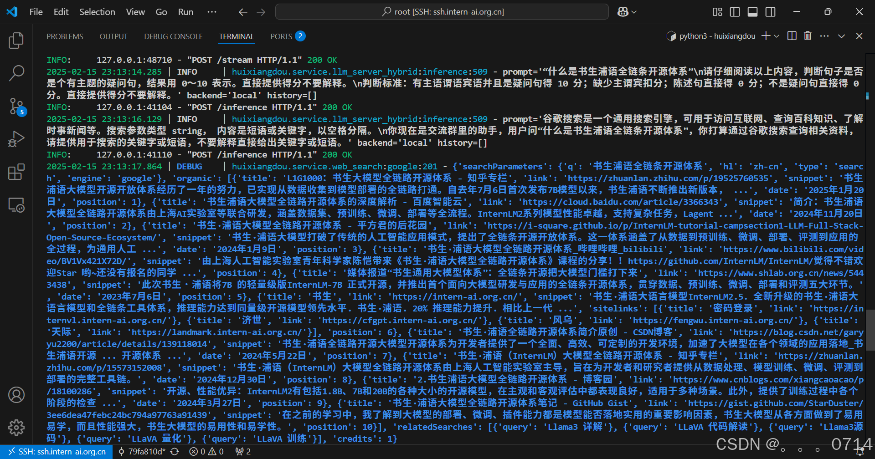This screenshot has height=459, width=875.
Task: Open the Selection menu
Action: coord(97,12)
